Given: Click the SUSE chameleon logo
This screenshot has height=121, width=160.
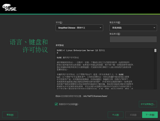Looking at the screenshot, I should 10,7.
